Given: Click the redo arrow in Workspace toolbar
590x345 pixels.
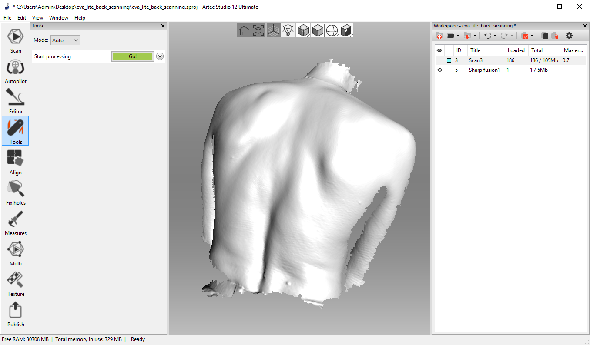Looking at the screenshot, I should coord(504,36).
